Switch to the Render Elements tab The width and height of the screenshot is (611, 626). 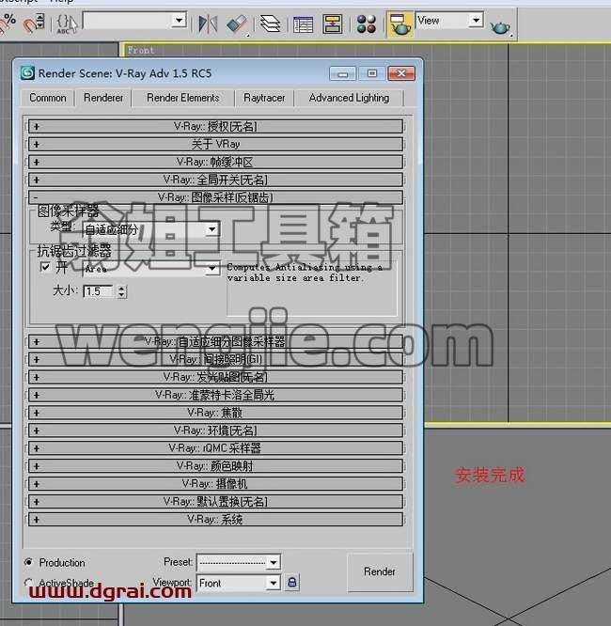(183, 98)
